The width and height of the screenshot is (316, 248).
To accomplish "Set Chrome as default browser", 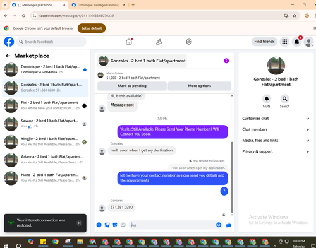I will (x=92, y=28).
